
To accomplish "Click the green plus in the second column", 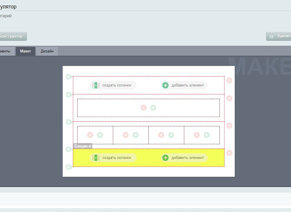I will coord(135,135).
